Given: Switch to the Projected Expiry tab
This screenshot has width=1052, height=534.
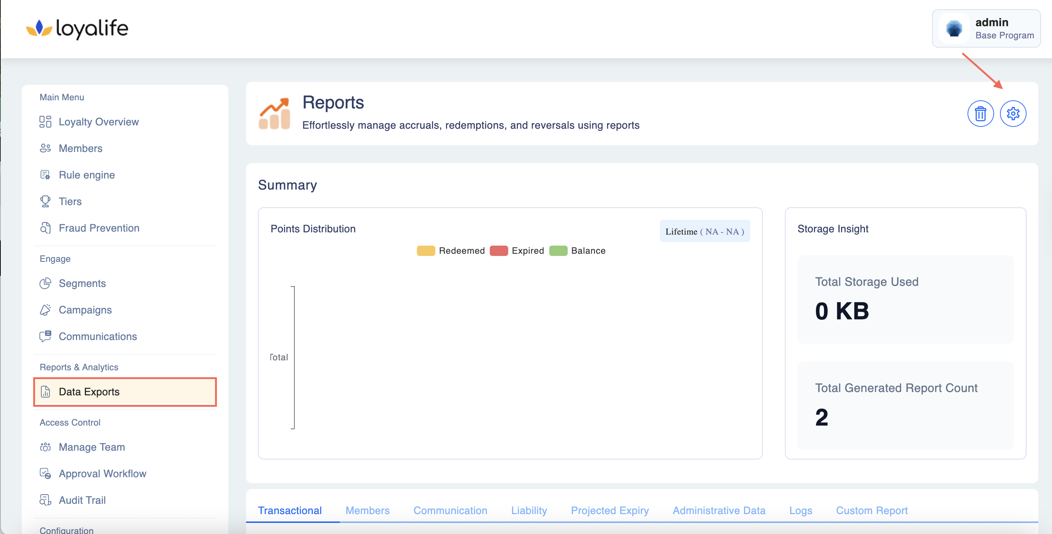Looking at the screenshot, I should point(609,510).
